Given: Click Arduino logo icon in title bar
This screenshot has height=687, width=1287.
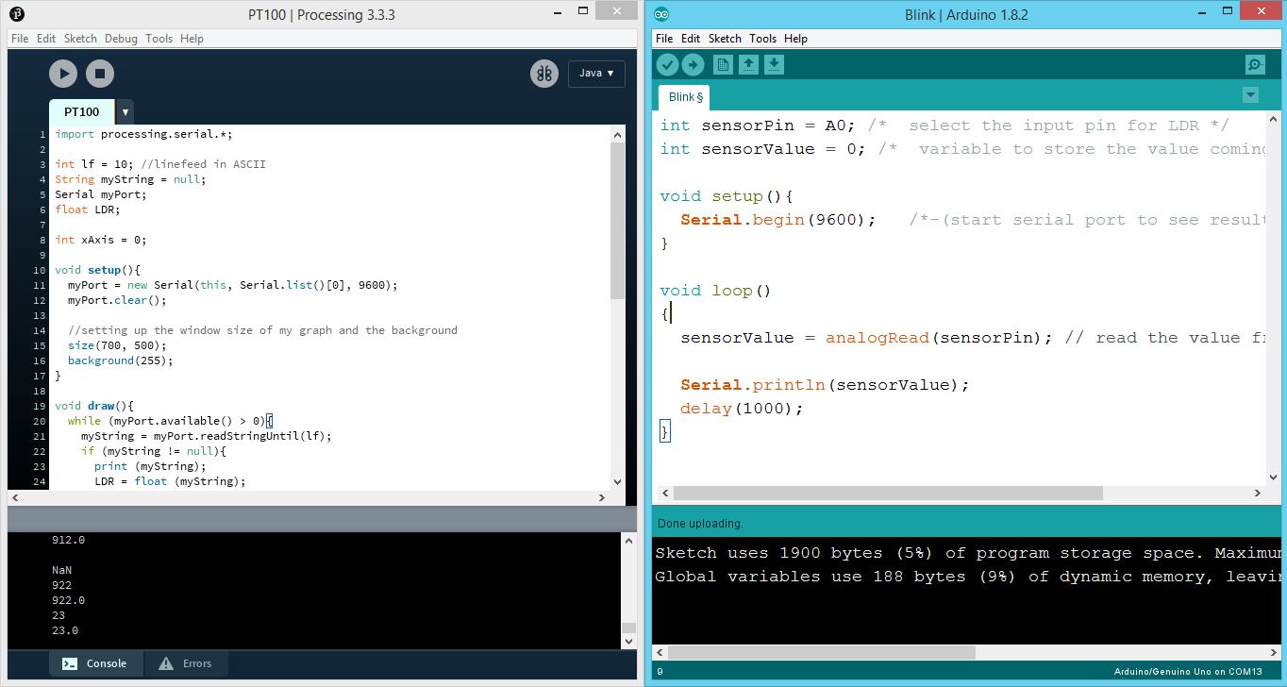Looking at the screenshot, I should tap(661, 14).
